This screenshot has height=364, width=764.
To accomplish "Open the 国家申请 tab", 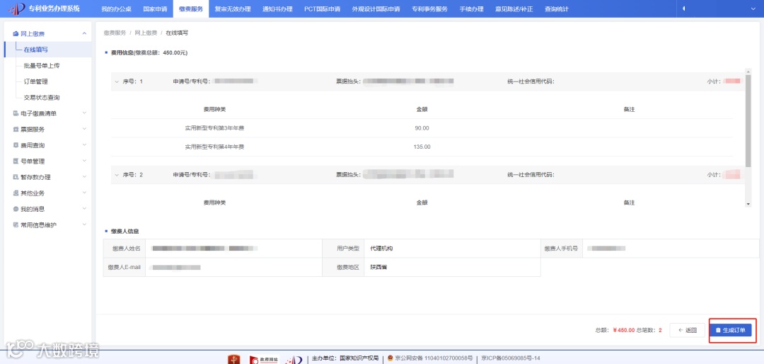I will tap(155, 8).
